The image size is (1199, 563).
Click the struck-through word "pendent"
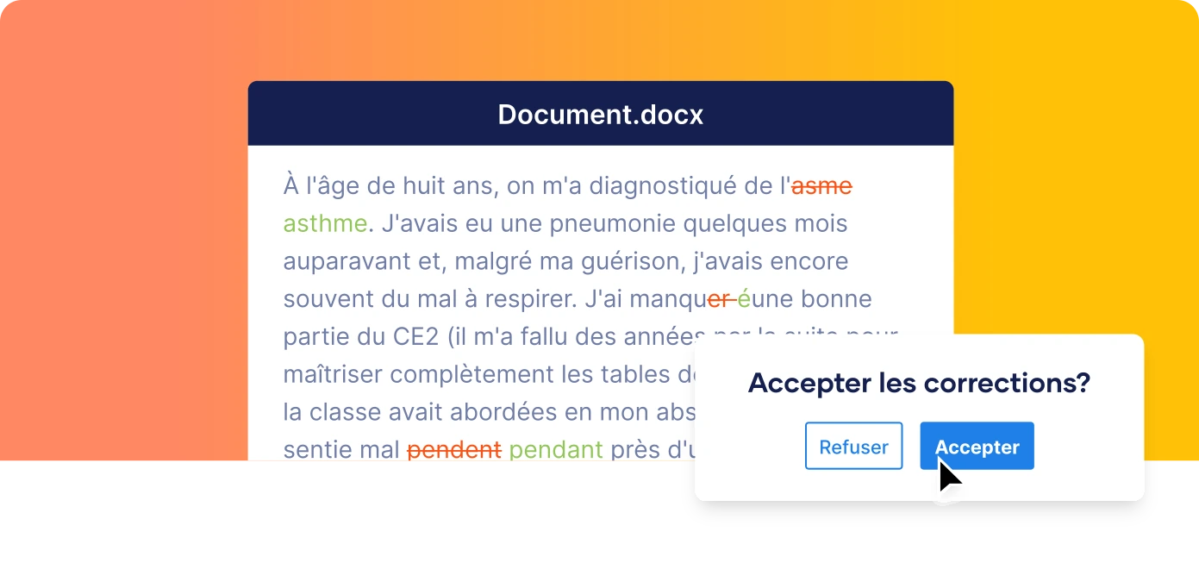[454, 450]
